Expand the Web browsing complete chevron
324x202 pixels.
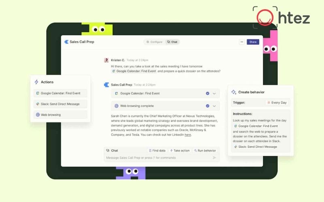click(x=214, y=106)
